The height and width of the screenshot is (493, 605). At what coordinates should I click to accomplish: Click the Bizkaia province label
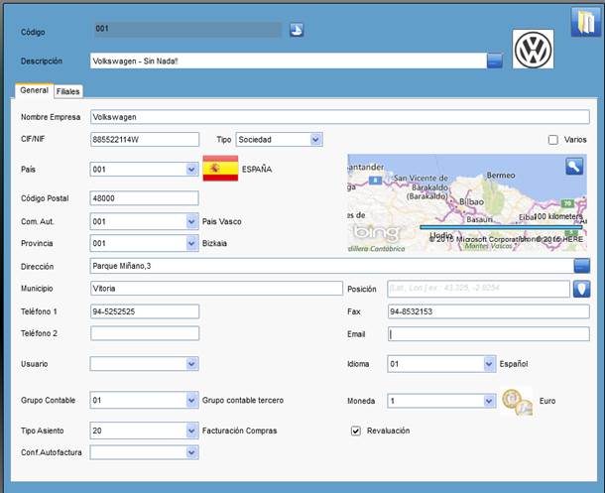coord(214,243)
